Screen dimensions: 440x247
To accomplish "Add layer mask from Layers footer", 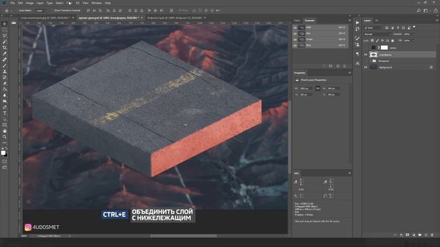I will [x=408, y=235].
